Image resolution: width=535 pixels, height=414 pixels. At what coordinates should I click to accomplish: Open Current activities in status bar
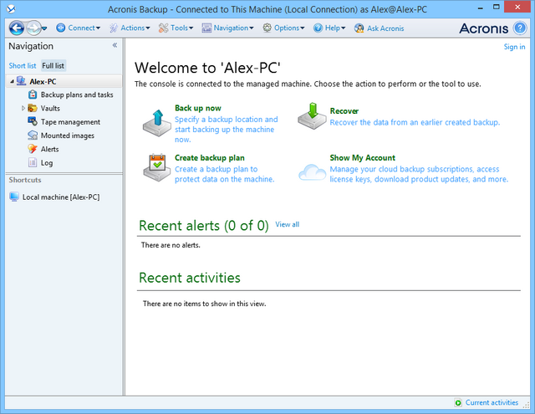[491, 403]
